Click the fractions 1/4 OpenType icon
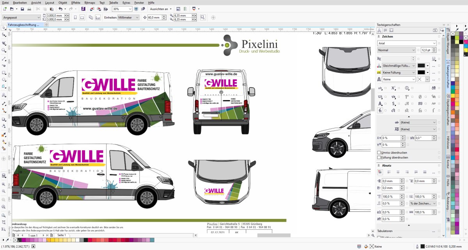This screenshot has width=468, height=250. click(x=393, y=97)
